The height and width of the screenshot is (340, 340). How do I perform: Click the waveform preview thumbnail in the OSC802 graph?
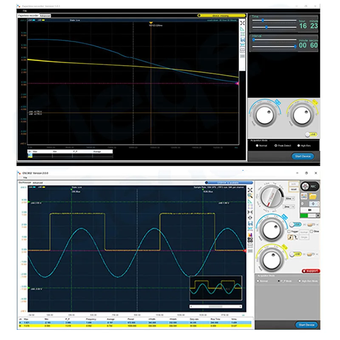[216, 288]
